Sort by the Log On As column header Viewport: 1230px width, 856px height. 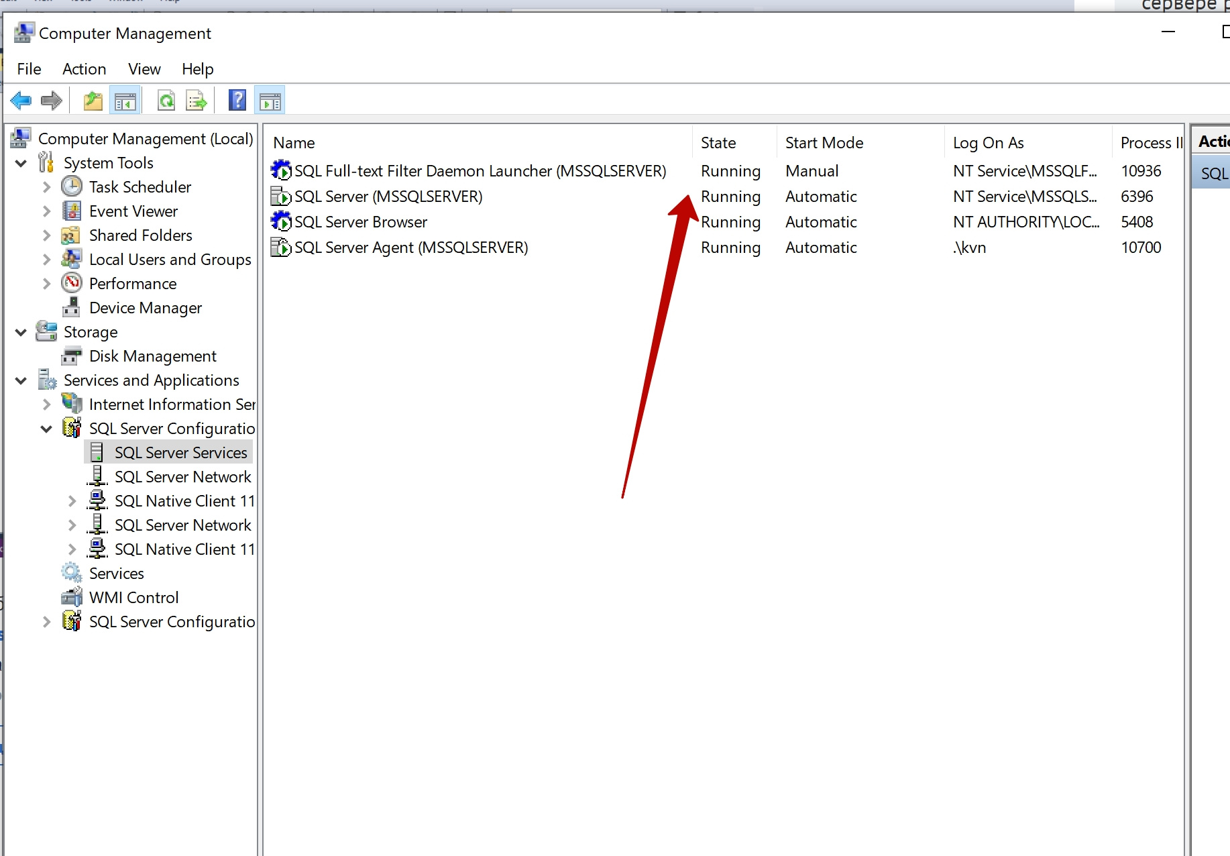[x=1029, y=143]
